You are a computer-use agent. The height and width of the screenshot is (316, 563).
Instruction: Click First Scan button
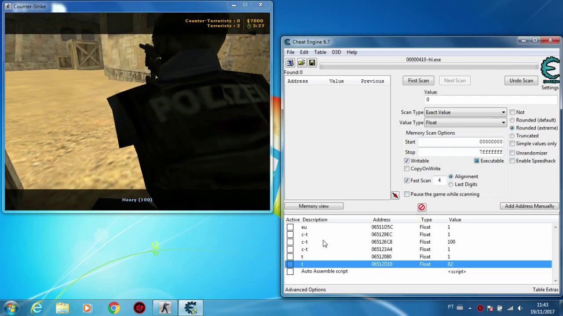[418, 81]
